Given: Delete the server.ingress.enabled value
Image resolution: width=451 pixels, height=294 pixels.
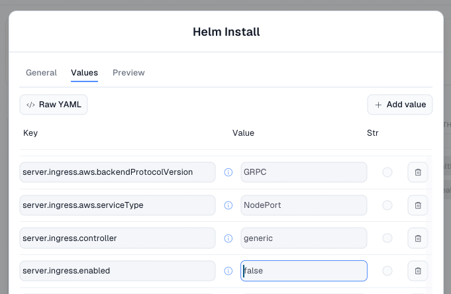Looking at the screenshot, I should [418, 271].
